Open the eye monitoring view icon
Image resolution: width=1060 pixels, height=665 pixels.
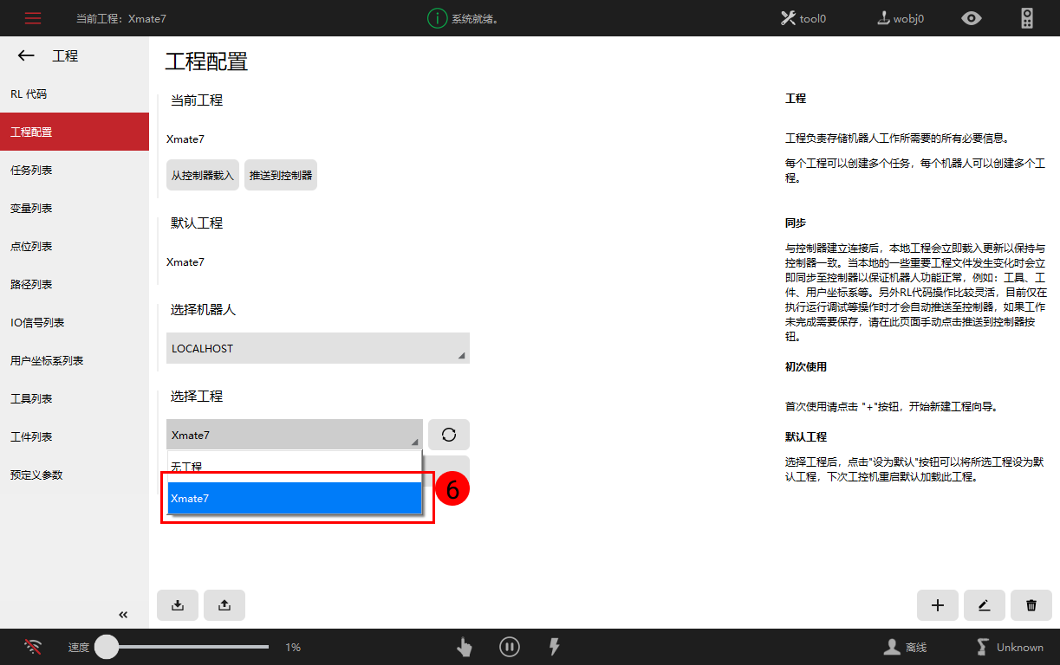972,17
